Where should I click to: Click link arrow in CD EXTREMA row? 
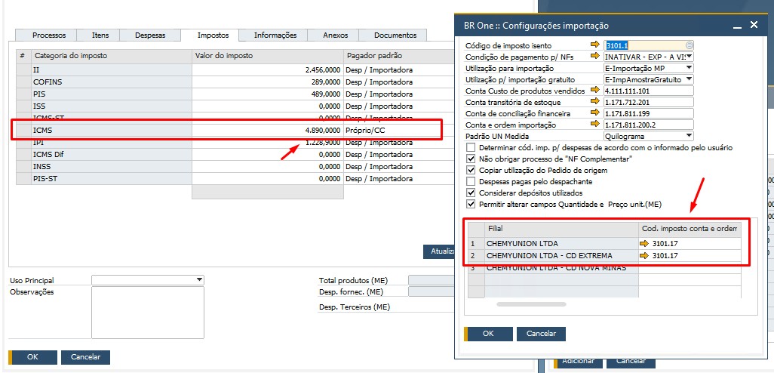[644, 256]
